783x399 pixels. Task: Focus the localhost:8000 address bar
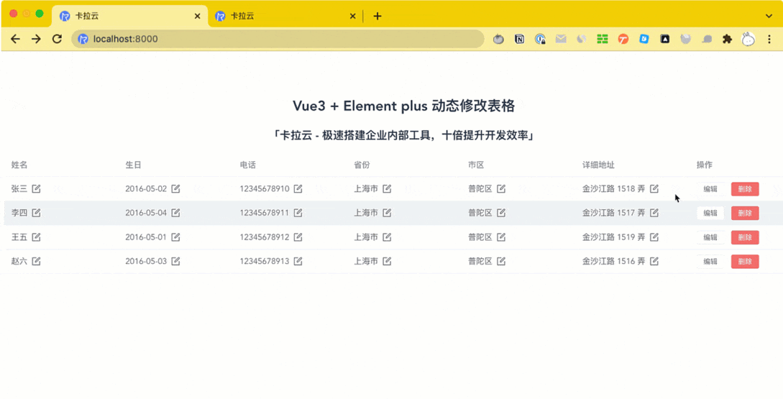tap(278, 39)
